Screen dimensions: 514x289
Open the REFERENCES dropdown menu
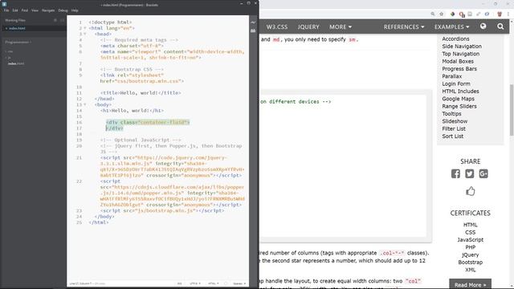pos(404,26)
